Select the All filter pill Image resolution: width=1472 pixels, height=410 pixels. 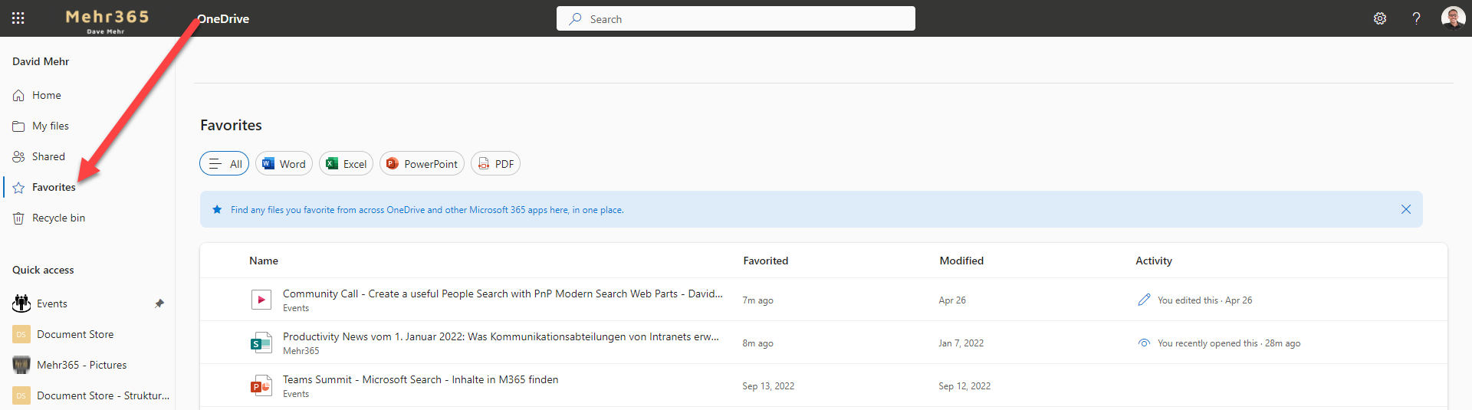click(x=225, y=163)
